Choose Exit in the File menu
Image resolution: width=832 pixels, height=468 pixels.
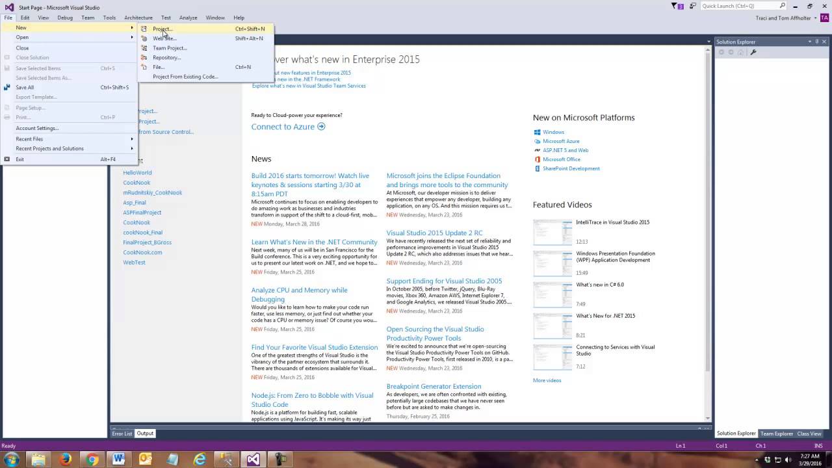tap(69, 159)
